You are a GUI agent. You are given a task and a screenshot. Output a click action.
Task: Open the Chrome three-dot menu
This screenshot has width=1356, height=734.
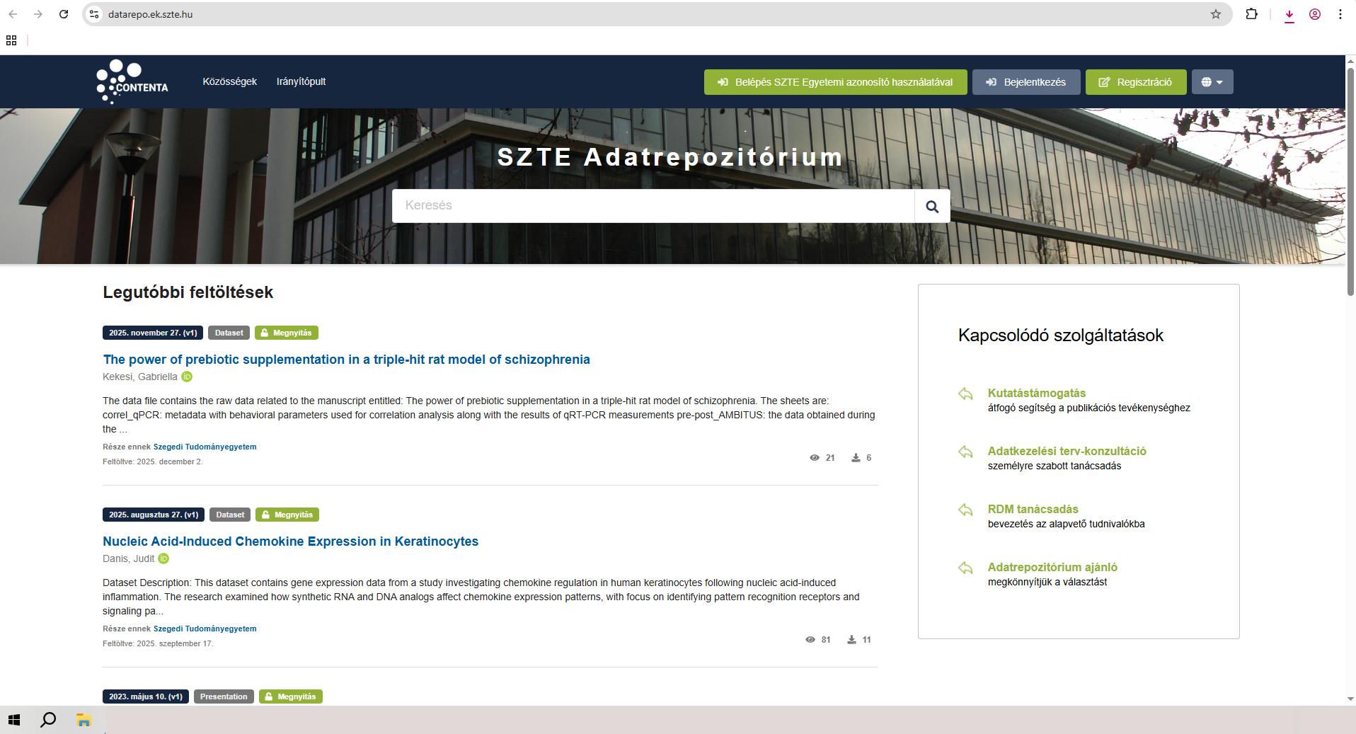(x=1339, y=14)
